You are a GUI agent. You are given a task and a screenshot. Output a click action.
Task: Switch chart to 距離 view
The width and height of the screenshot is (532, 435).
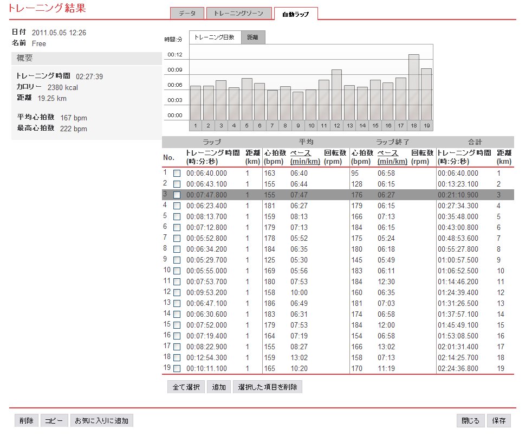(x=252, y=37)
